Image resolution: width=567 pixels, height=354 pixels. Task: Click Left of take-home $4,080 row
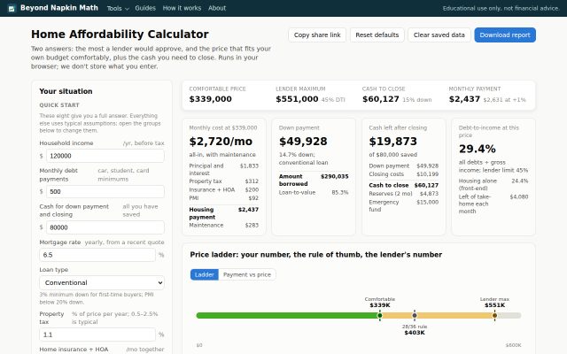493,204
